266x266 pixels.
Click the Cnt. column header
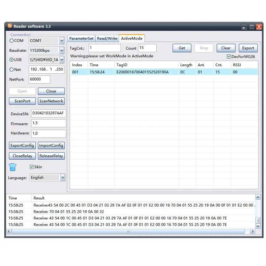click(222, 65)
